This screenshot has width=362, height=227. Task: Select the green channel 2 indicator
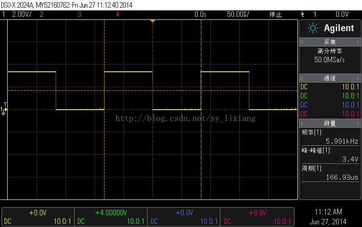(42, 14)
